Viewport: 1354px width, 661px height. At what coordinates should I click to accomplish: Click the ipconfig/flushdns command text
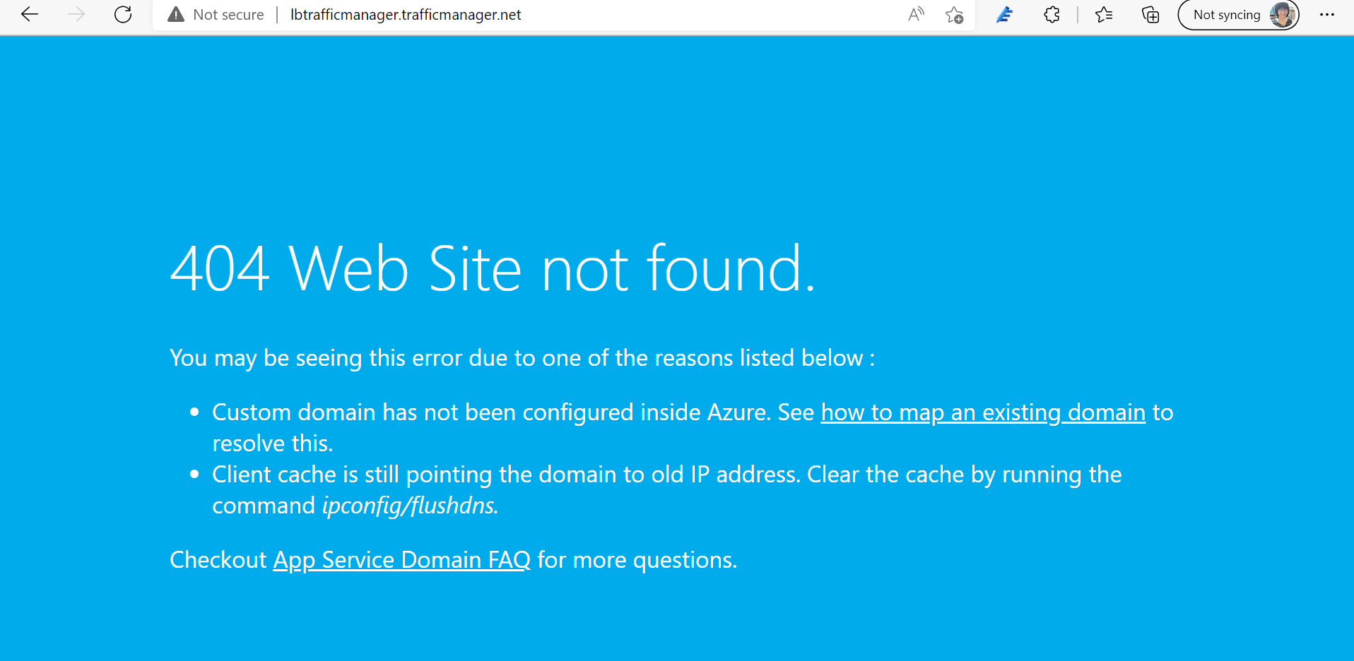point(411,506)
